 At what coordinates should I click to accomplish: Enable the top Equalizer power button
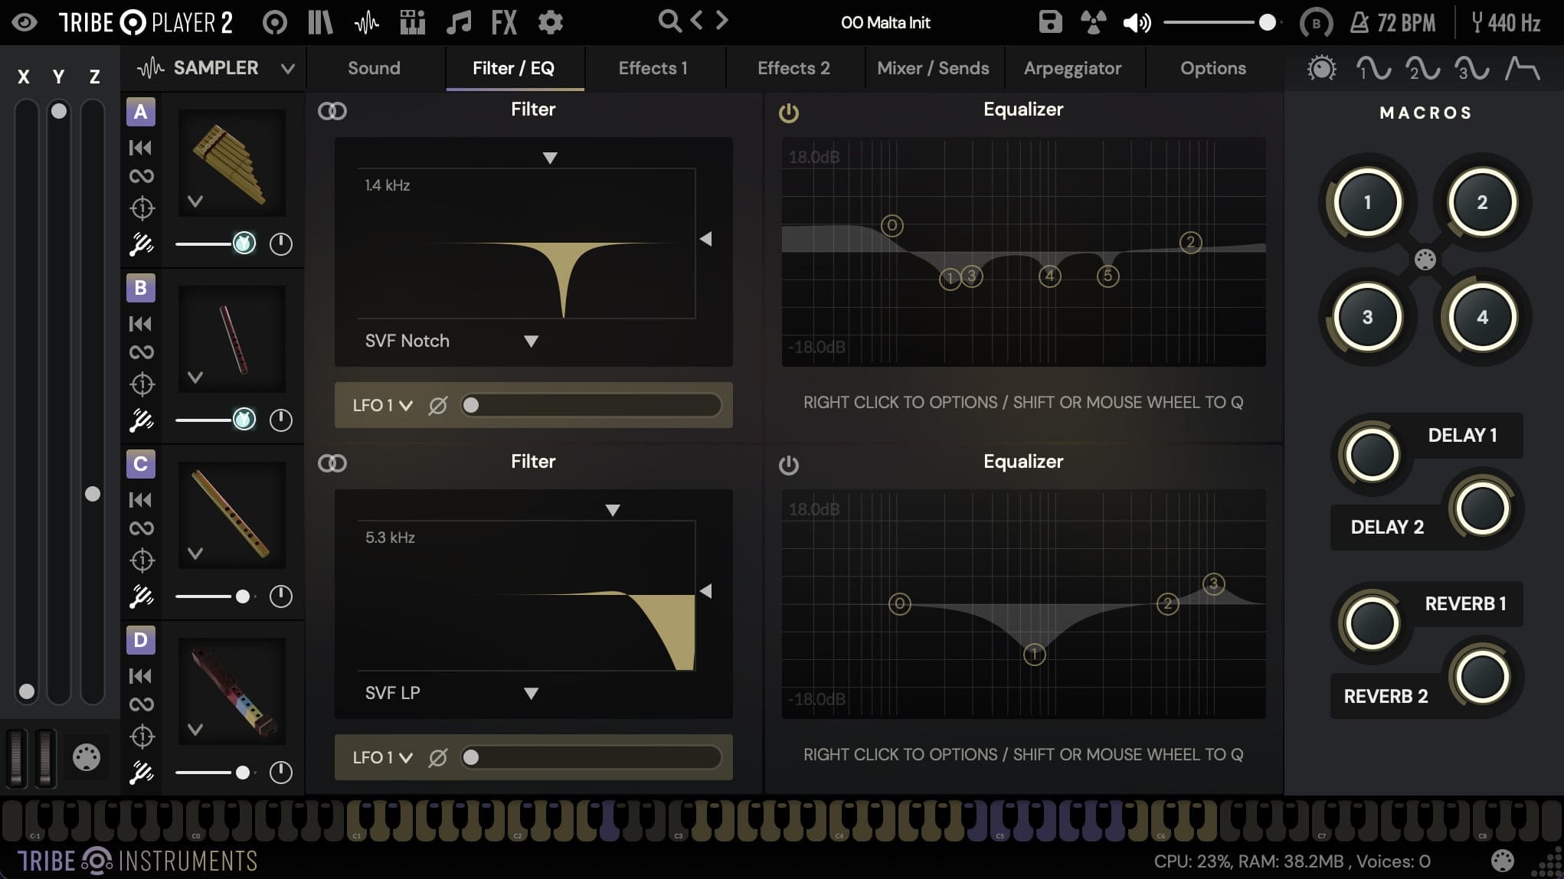tap(787, 111)
